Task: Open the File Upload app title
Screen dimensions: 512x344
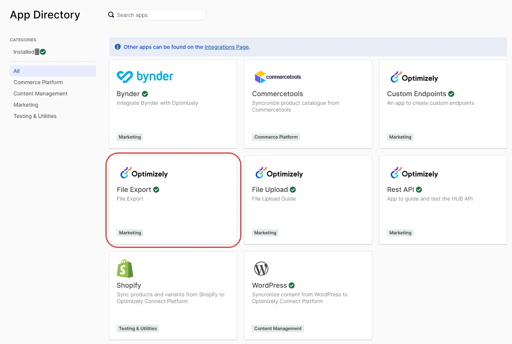Action: pos(270,190)
